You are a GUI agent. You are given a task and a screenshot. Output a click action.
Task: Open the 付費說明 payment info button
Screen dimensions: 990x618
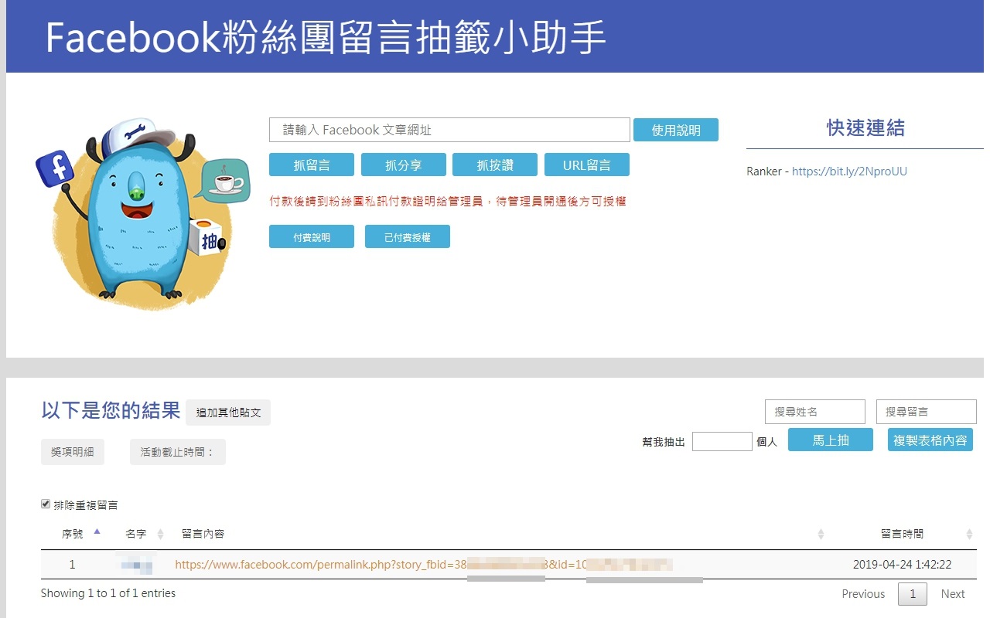coord(312,237)
